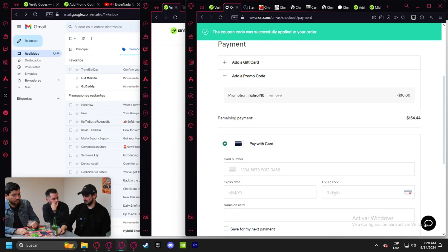
Task: Open a new tab in checkout window
Action: tap(388, 7)
